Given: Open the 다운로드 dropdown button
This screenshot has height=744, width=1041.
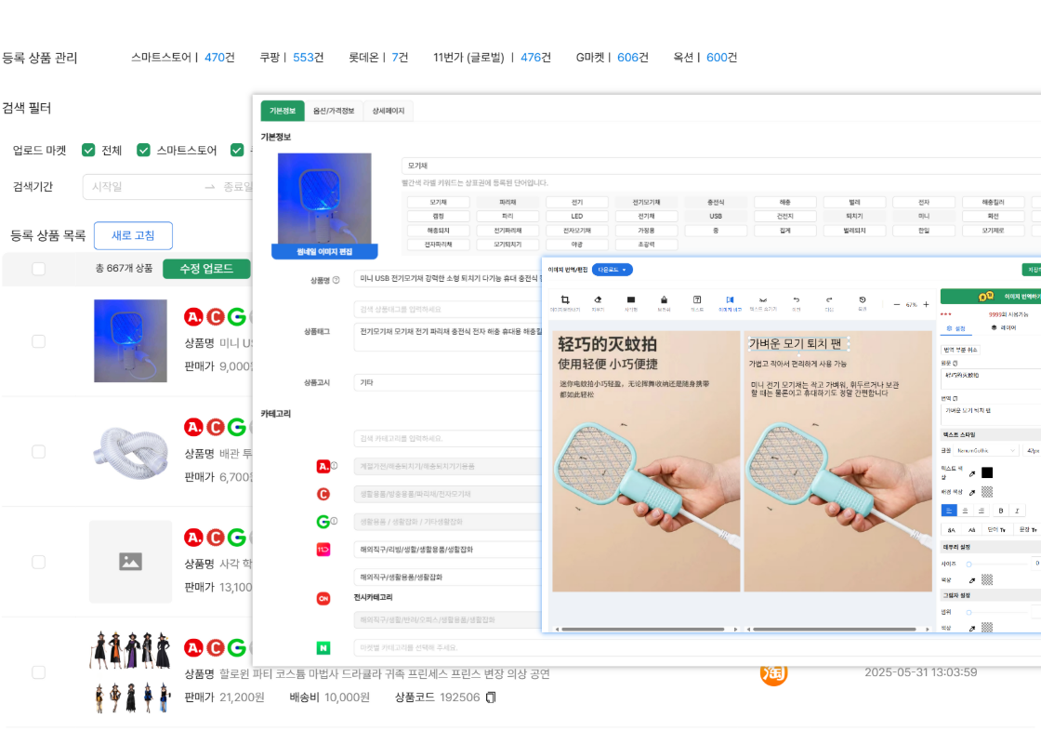Looking at the screenshot, I should click(x=612, y=270).
